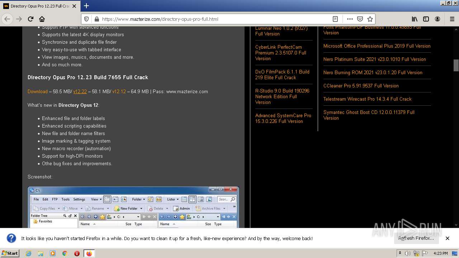459x258 pixels.
Task: Select text "Enhanced file and folder labels"
Action: click(x=74, y=118)
